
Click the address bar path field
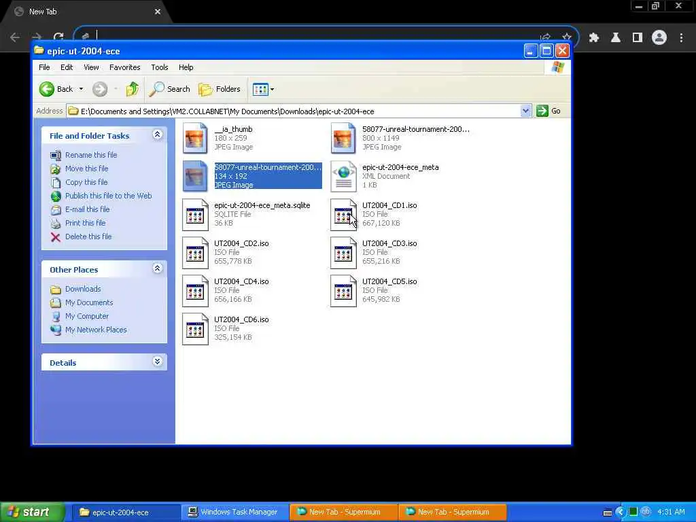(x=294, y=111)
